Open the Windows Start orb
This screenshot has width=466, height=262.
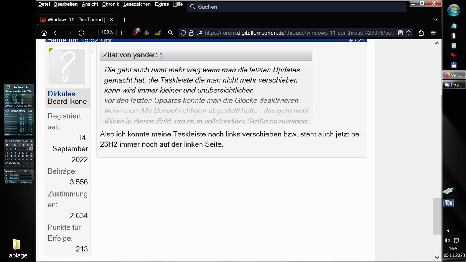tap(454, 10)
